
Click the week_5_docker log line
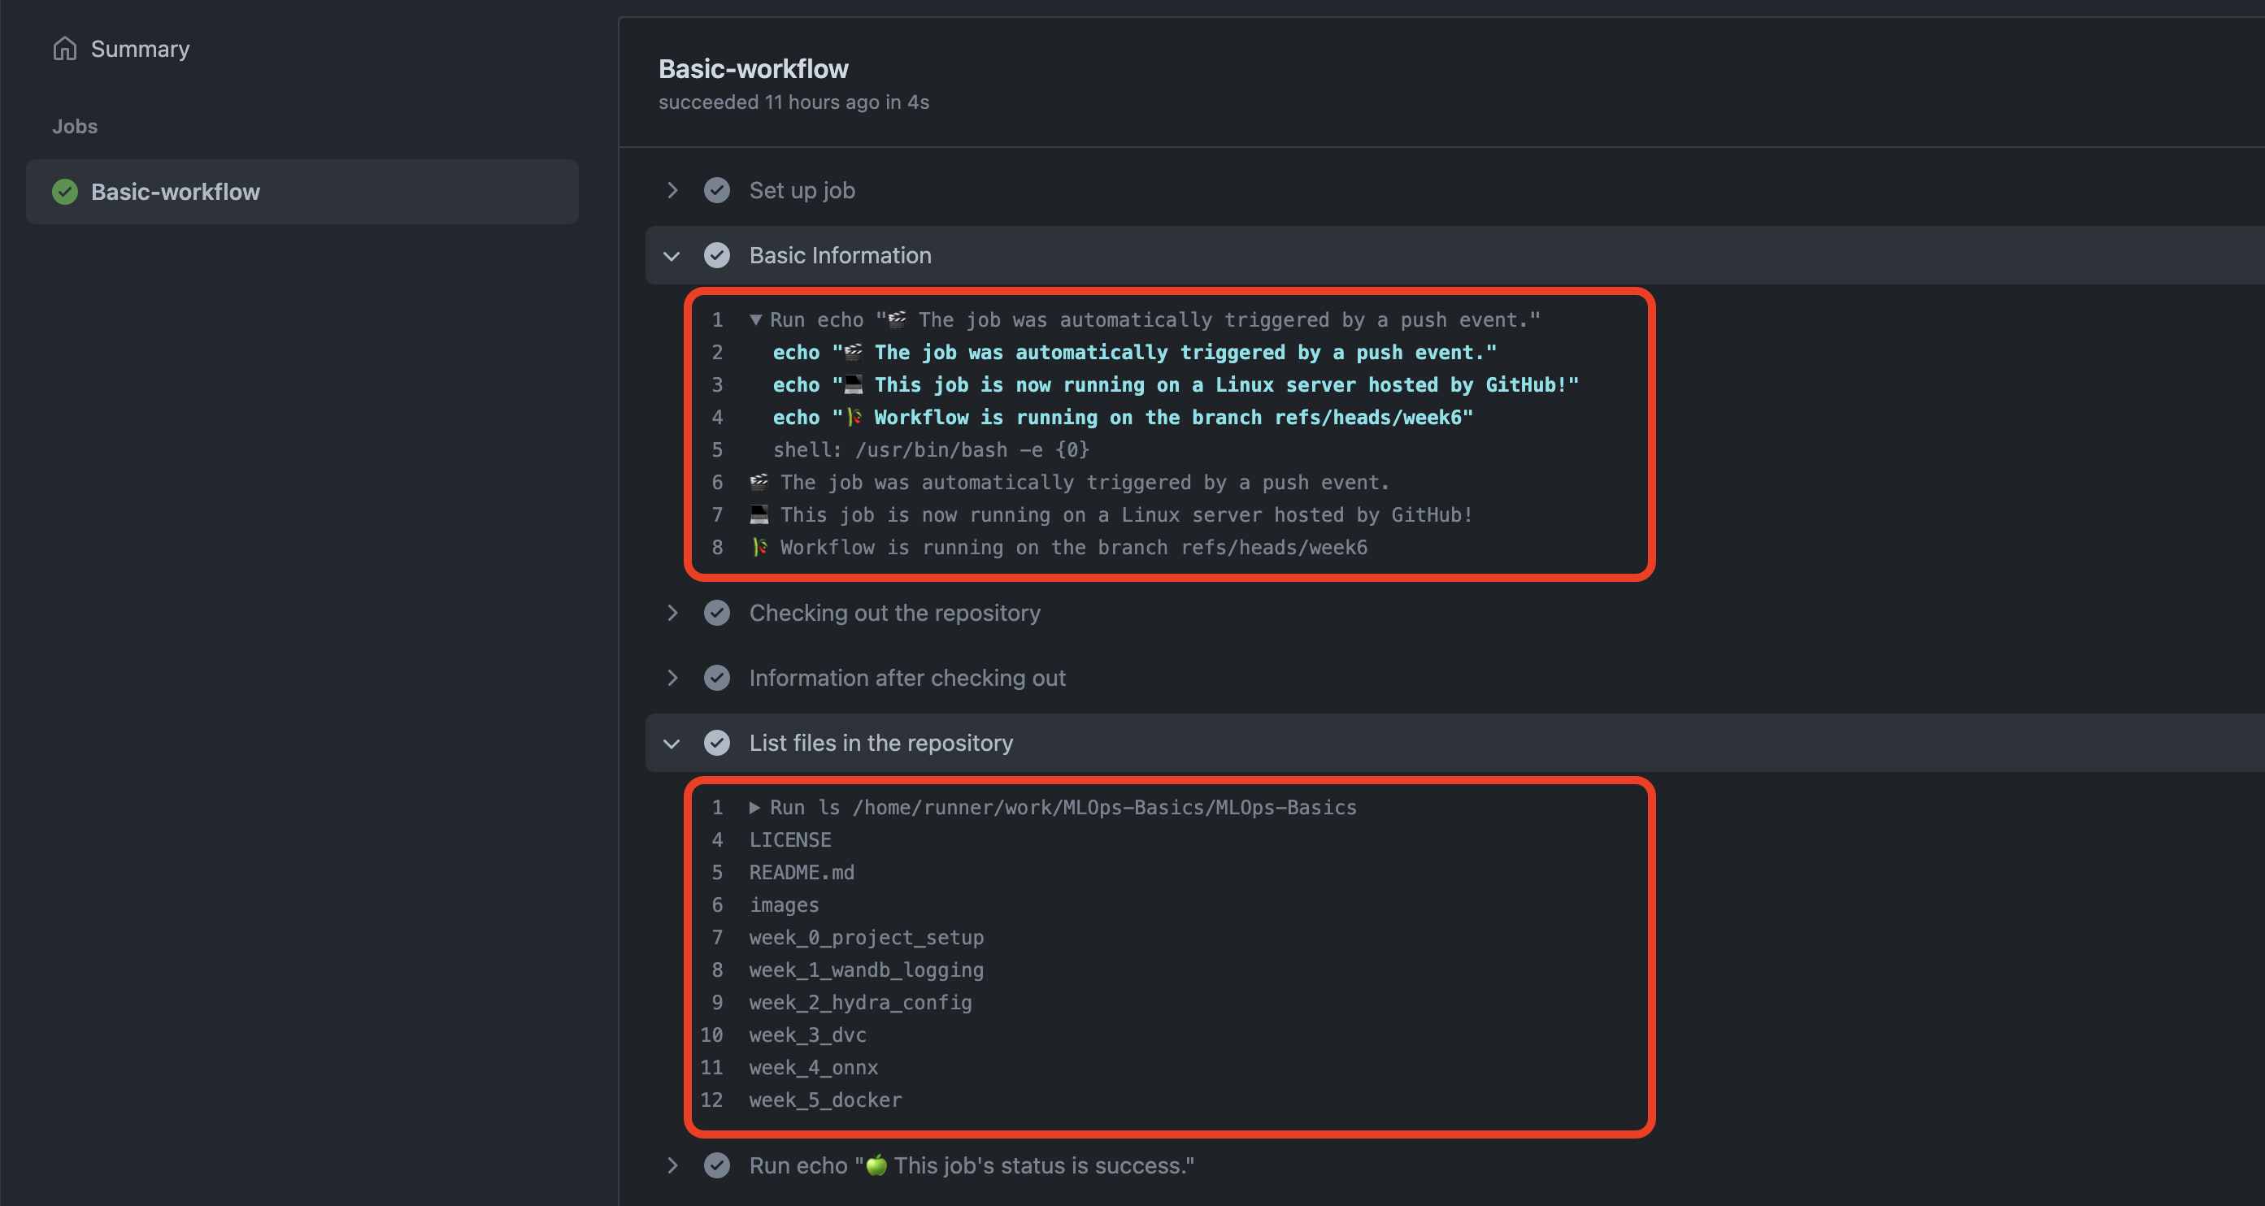[824, 1100]
